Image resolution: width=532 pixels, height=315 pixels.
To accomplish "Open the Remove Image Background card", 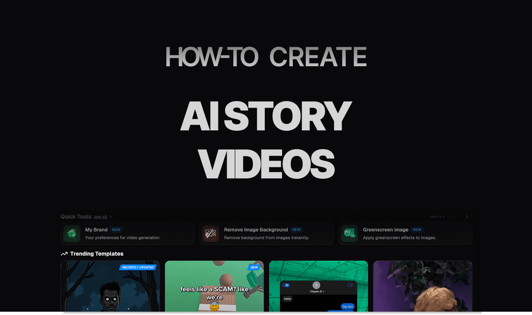I will click(x=266, y=233).
